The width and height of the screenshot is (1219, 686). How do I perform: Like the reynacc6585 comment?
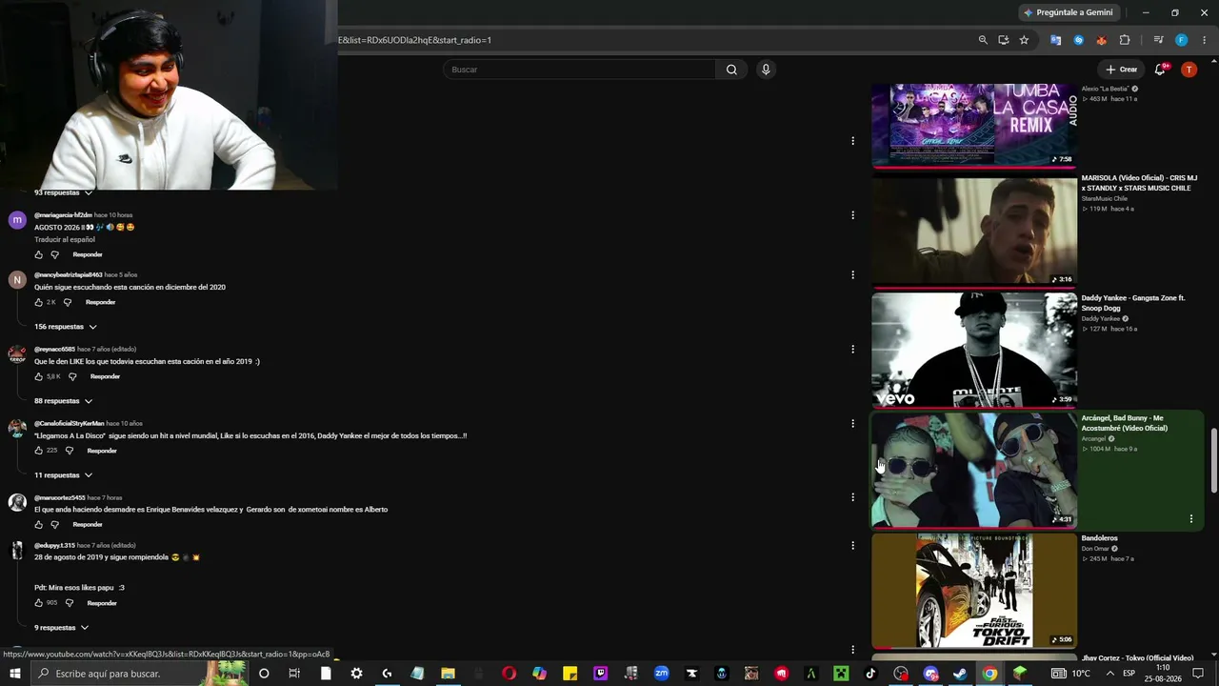click(39, 376)
